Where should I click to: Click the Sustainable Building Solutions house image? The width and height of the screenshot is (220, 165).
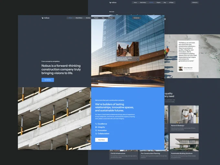[x=184, y=142]
